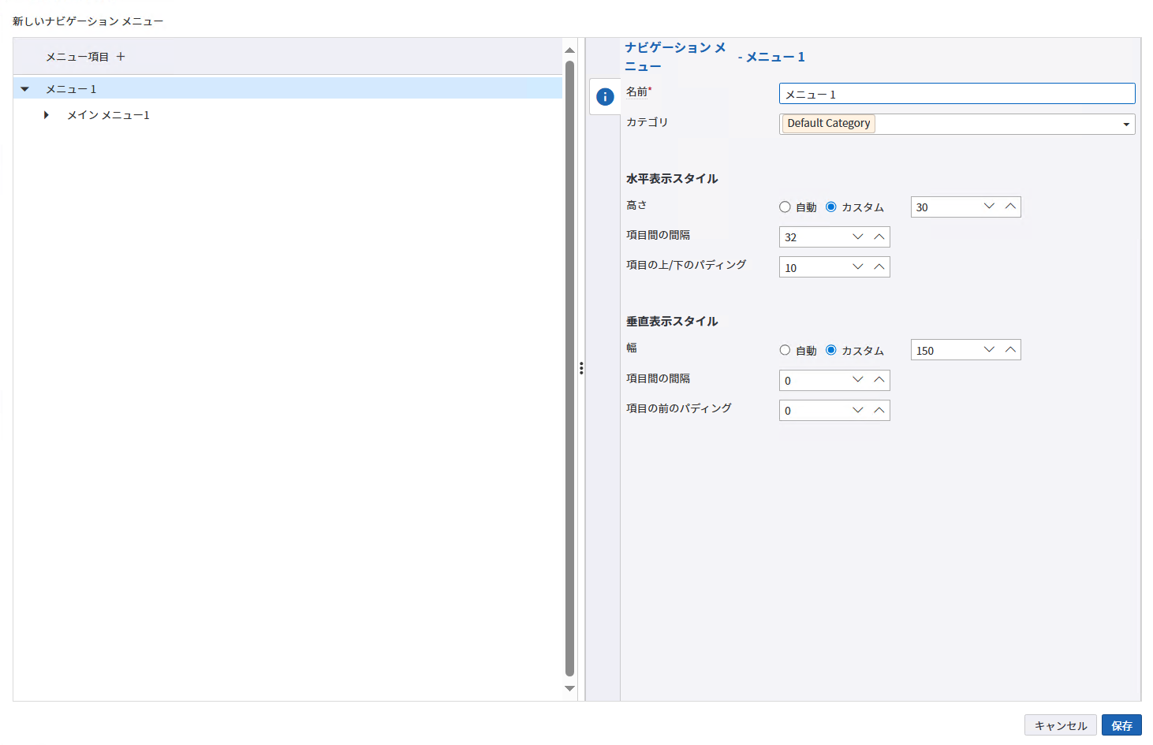Decrease vertical item spacing value
The height and width of the screenshot is (745, 1153).
[x=858, y=380]
